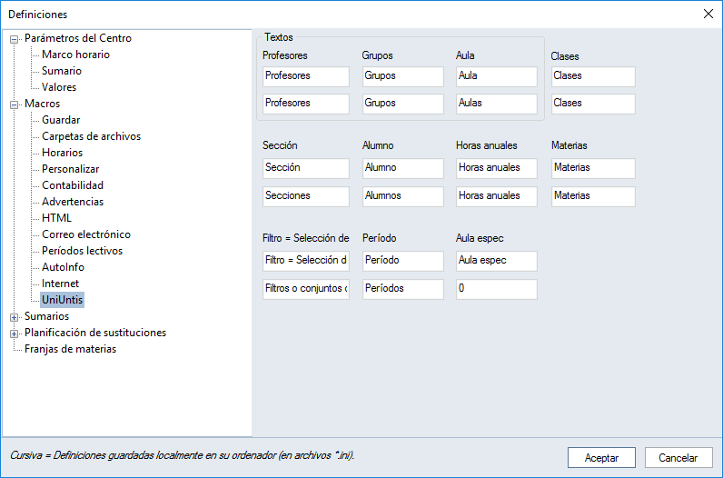This screenshot has width=723, height=478.
Task: Select Planificación de sustituciones item
Action: tap(95, 333)
